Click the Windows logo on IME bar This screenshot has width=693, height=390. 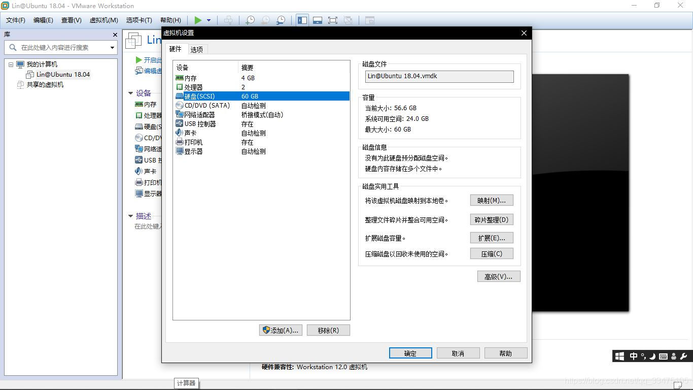(619, 356)
